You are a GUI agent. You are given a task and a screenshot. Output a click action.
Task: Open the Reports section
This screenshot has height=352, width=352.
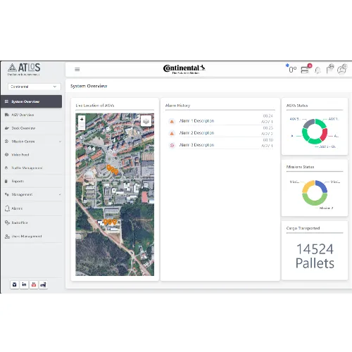18,181
